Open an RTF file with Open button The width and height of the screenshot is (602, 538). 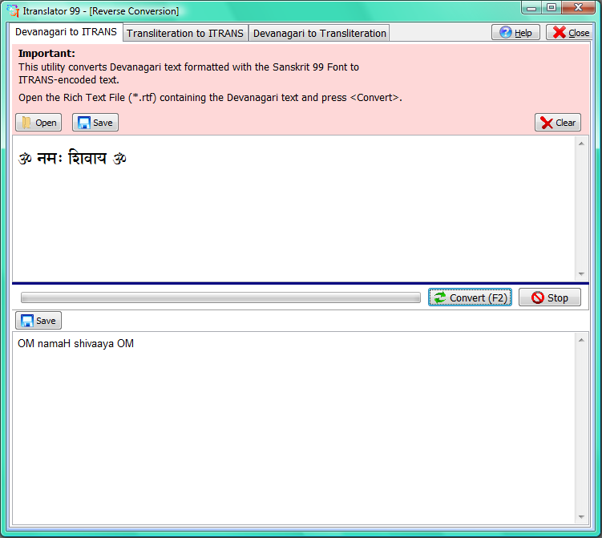coord(38,123)
